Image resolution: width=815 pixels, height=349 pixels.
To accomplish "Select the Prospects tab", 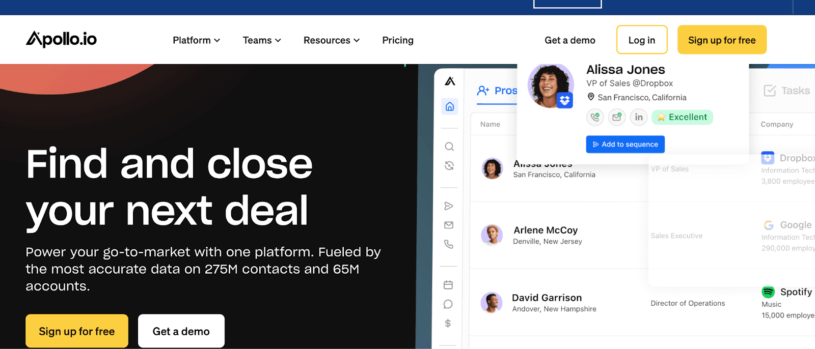I will click(497, 91).
